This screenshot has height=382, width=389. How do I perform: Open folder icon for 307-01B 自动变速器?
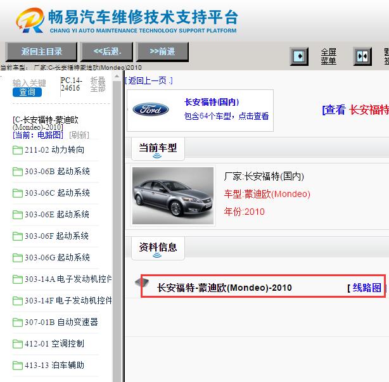(18, 322)
